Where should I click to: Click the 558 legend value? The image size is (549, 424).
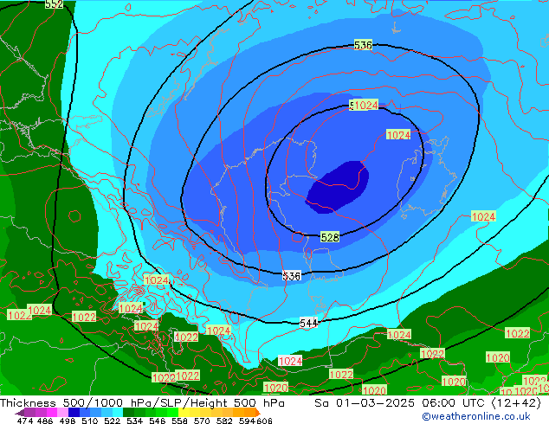pyautogui.click(x=179, y=421)
